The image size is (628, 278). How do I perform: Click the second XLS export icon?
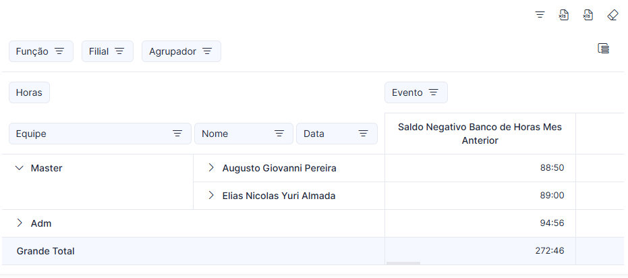click(x=588, y=16)
